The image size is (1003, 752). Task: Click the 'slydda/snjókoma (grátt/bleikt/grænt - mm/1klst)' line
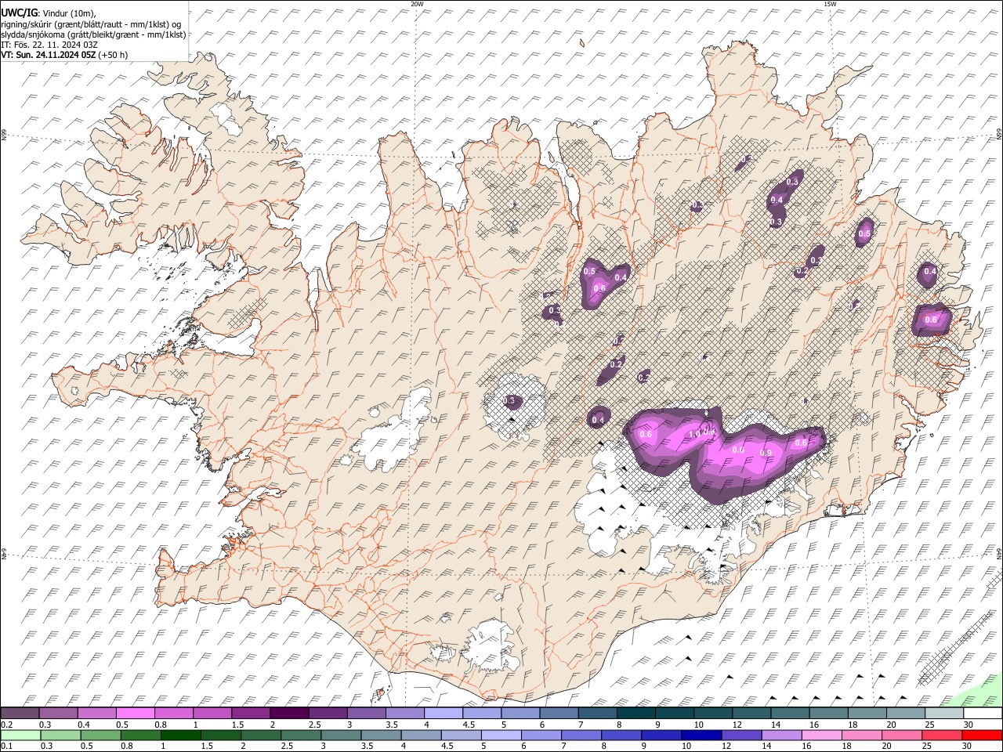93,34
